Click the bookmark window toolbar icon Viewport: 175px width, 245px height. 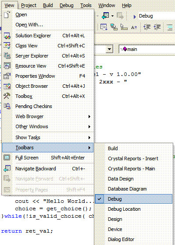104,27
